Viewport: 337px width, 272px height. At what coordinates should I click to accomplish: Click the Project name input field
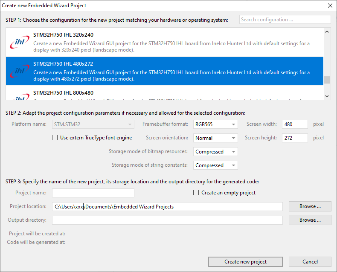pos(93,193)
